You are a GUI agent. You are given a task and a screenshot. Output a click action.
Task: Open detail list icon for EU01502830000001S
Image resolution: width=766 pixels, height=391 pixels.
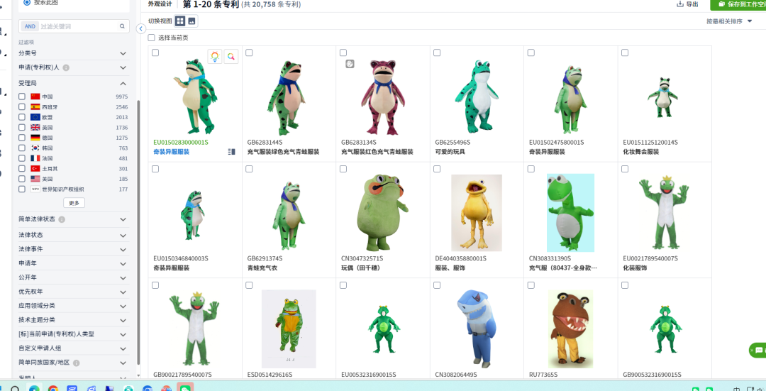231,152
